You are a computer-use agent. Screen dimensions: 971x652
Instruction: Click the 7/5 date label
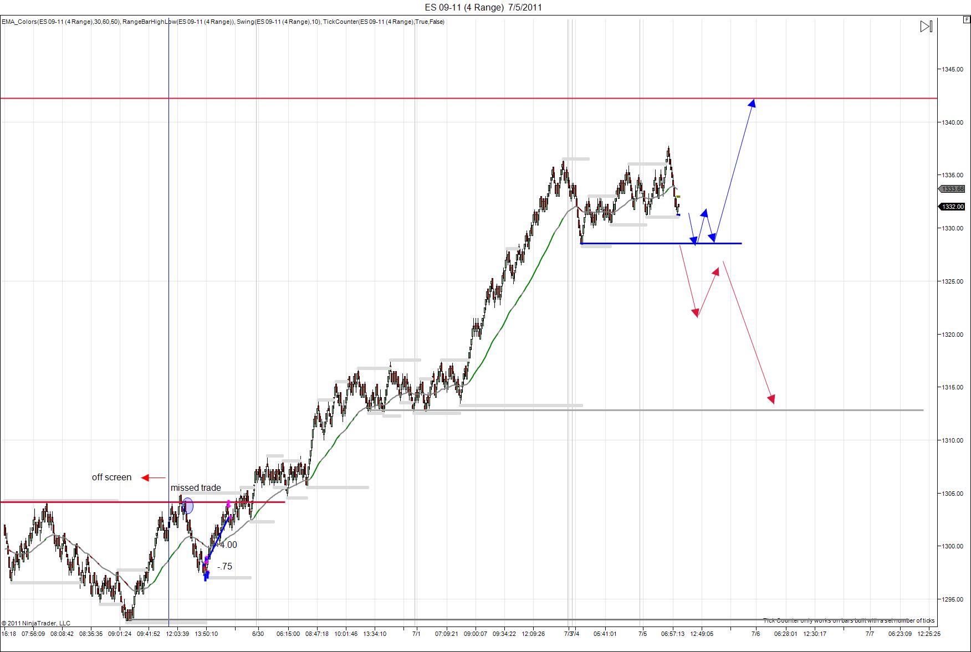click(642, 634)
